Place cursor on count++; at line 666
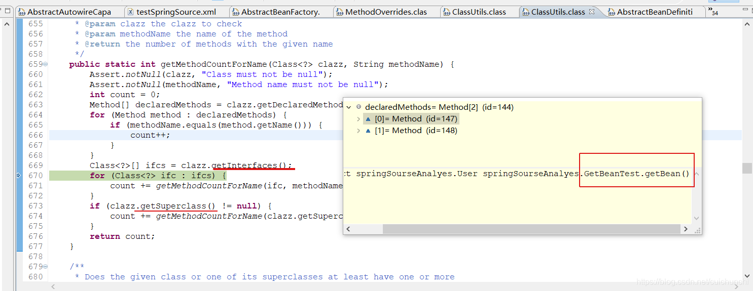The height and width of the screenshot is (291, 753). pos(150,135)
